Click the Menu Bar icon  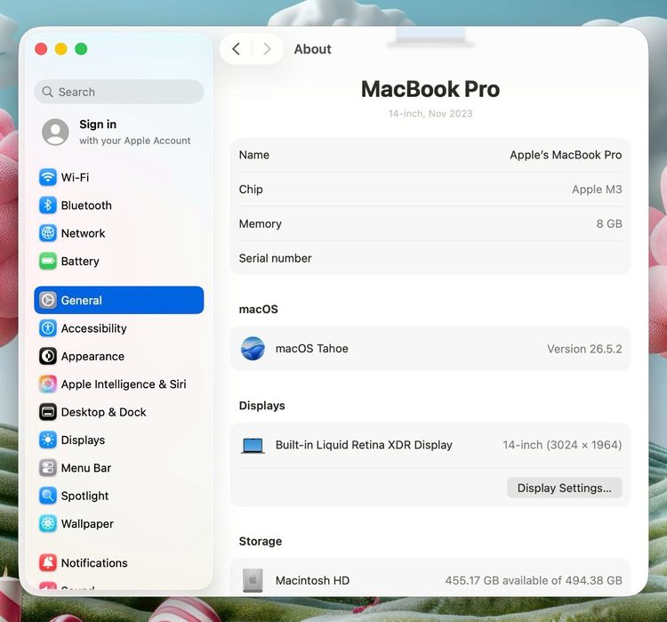[48, 468]
